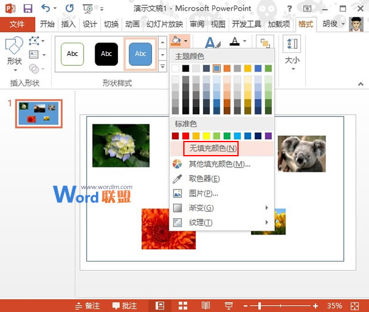The width and height of the screenshot is (369, 312).
Task: Move the shape styles gallery up one row
Action: pyautogui.click(x=162, y=42)
